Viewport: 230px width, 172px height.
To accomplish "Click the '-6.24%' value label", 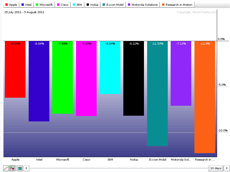I will pos(15,43).
